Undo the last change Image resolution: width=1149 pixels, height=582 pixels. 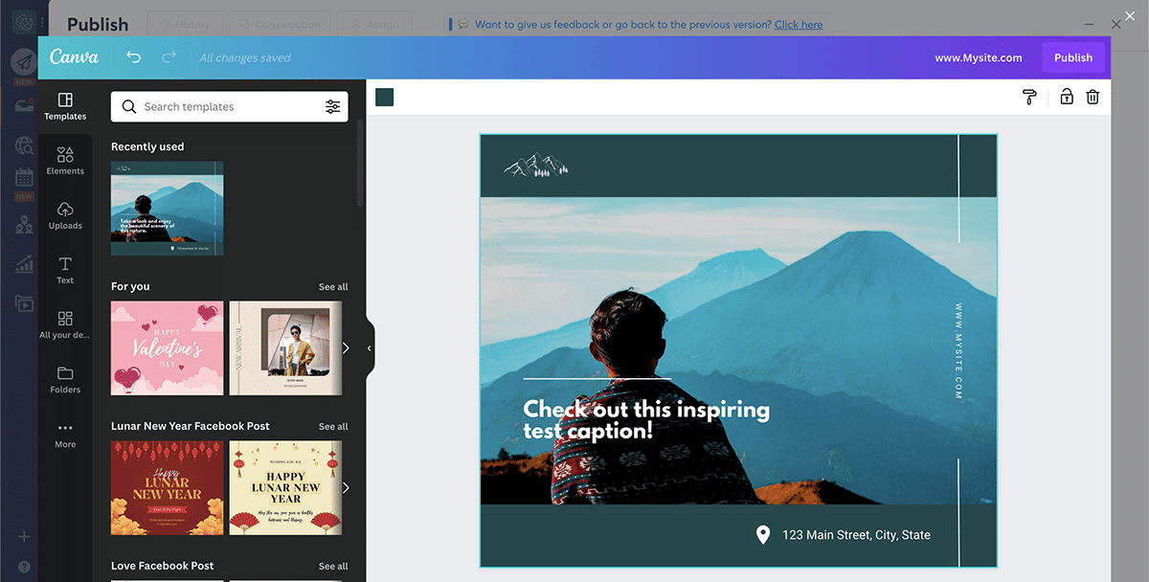coord(135,57)
